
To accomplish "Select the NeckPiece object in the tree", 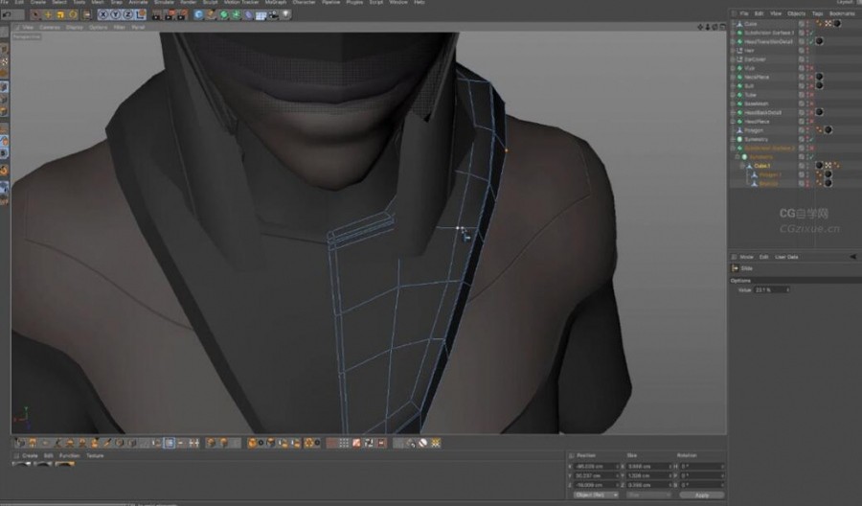I will pyautogui.click(x=757, y=77).
